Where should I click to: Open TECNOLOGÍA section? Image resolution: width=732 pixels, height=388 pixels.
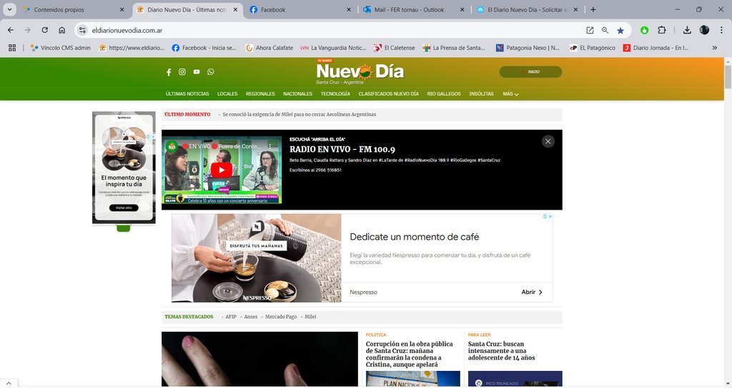tap(335, 94)
